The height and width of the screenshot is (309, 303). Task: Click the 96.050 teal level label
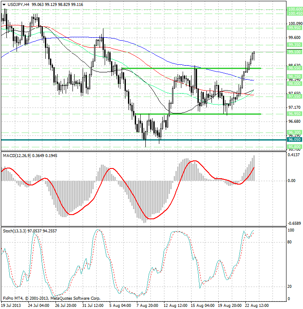click(295, 140)
